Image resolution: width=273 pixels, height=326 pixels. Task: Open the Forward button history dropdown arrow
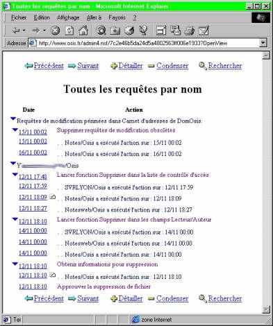click(x=44, y=31)
